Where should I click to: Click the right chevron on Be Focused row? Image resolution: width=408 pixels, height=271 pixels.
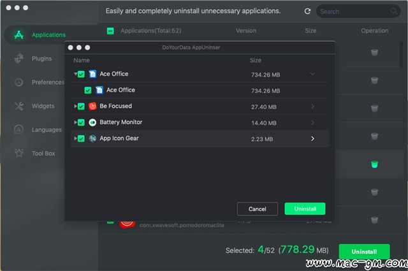pos(312,106)
